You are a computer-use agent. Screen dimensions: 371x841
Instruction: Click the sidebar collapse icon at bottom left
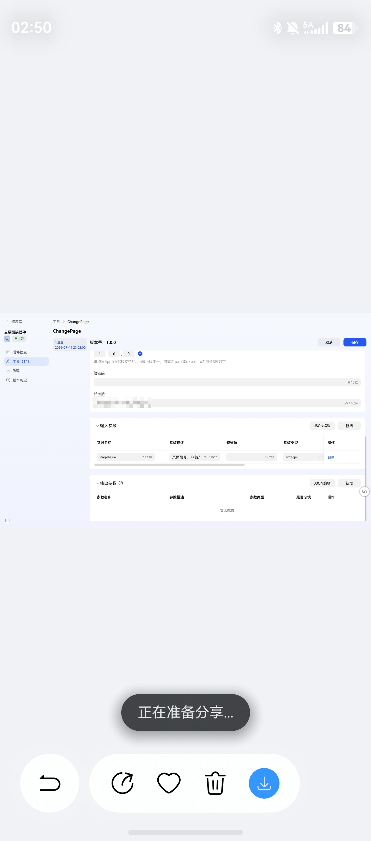(7, 520)
